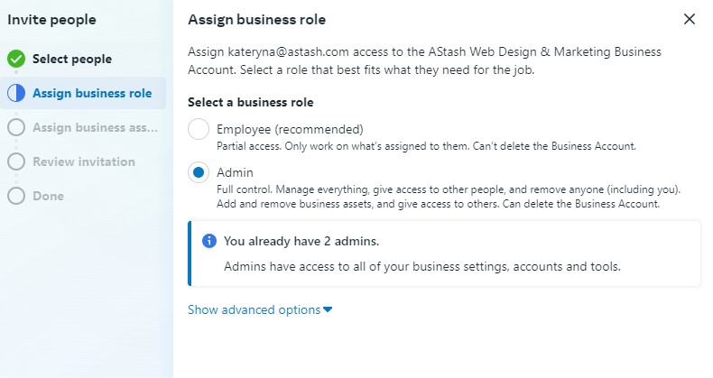This screenshot has height=378, width=713.
Task: Open Assign business role step
Action: [x=92, y=93]
